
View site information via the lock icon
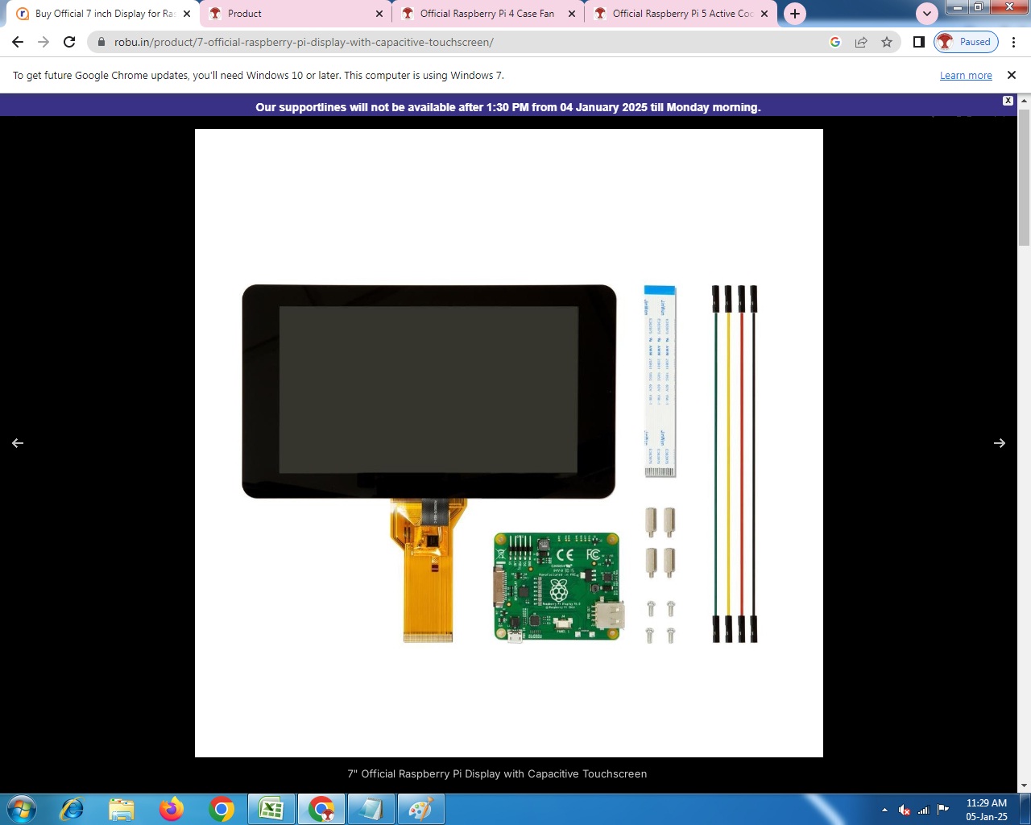point(101,42)
